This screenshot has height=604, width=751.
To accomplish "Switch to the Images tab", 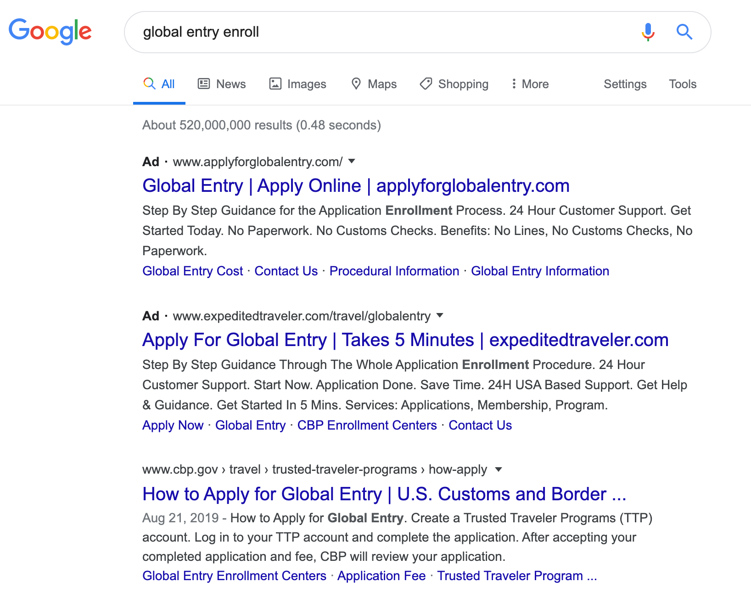I will pyautogui.click(x=297, y=84).
